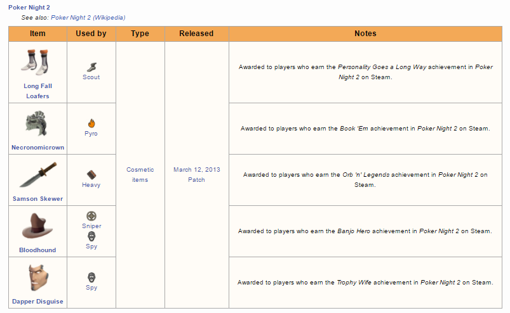Viewport: 510px width, 313px height.
Task: Click the Pyro flame class icon
Action: (91, 124)
